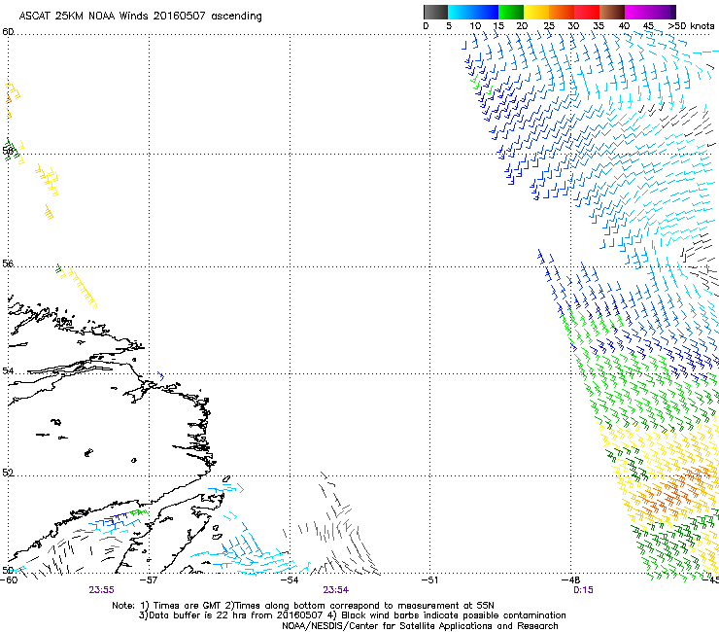719x632 pixels.
Task: Click the cyan 5-10 knots color swatch
Action: pos(460,12)
